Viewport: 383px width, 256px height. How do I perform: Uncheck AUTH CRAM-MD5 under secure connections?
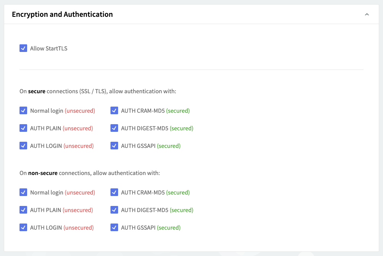pyautogui.click(x=114, y=110)
